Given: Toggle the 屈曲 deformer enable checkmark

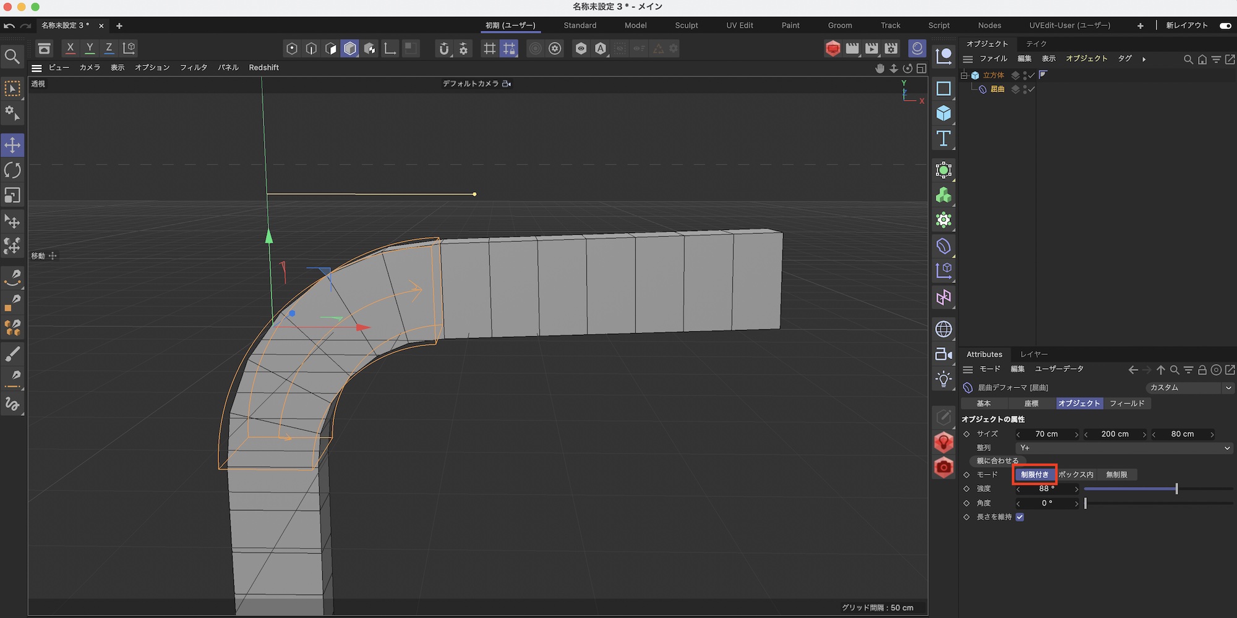Looking at the screenshot, I should point(1032,89).
